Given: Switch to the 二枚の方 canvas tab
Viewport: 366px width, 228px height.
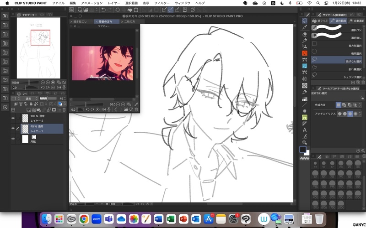Looking at the screenshot, I should (x=131, y=21).
